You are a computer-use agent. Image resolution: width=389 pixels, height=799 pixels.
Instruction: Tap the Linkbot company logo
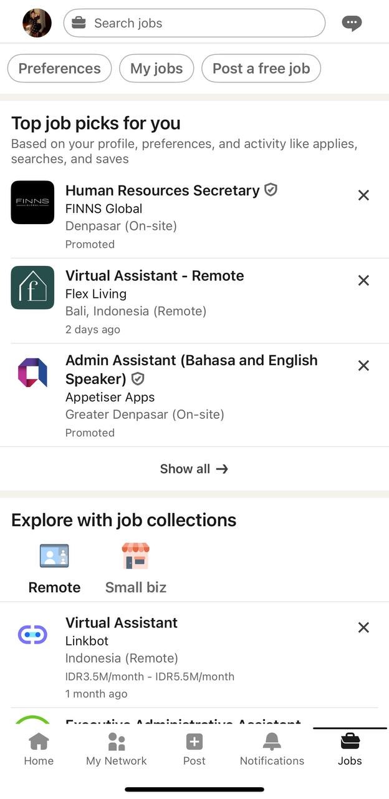click(32, 634)
